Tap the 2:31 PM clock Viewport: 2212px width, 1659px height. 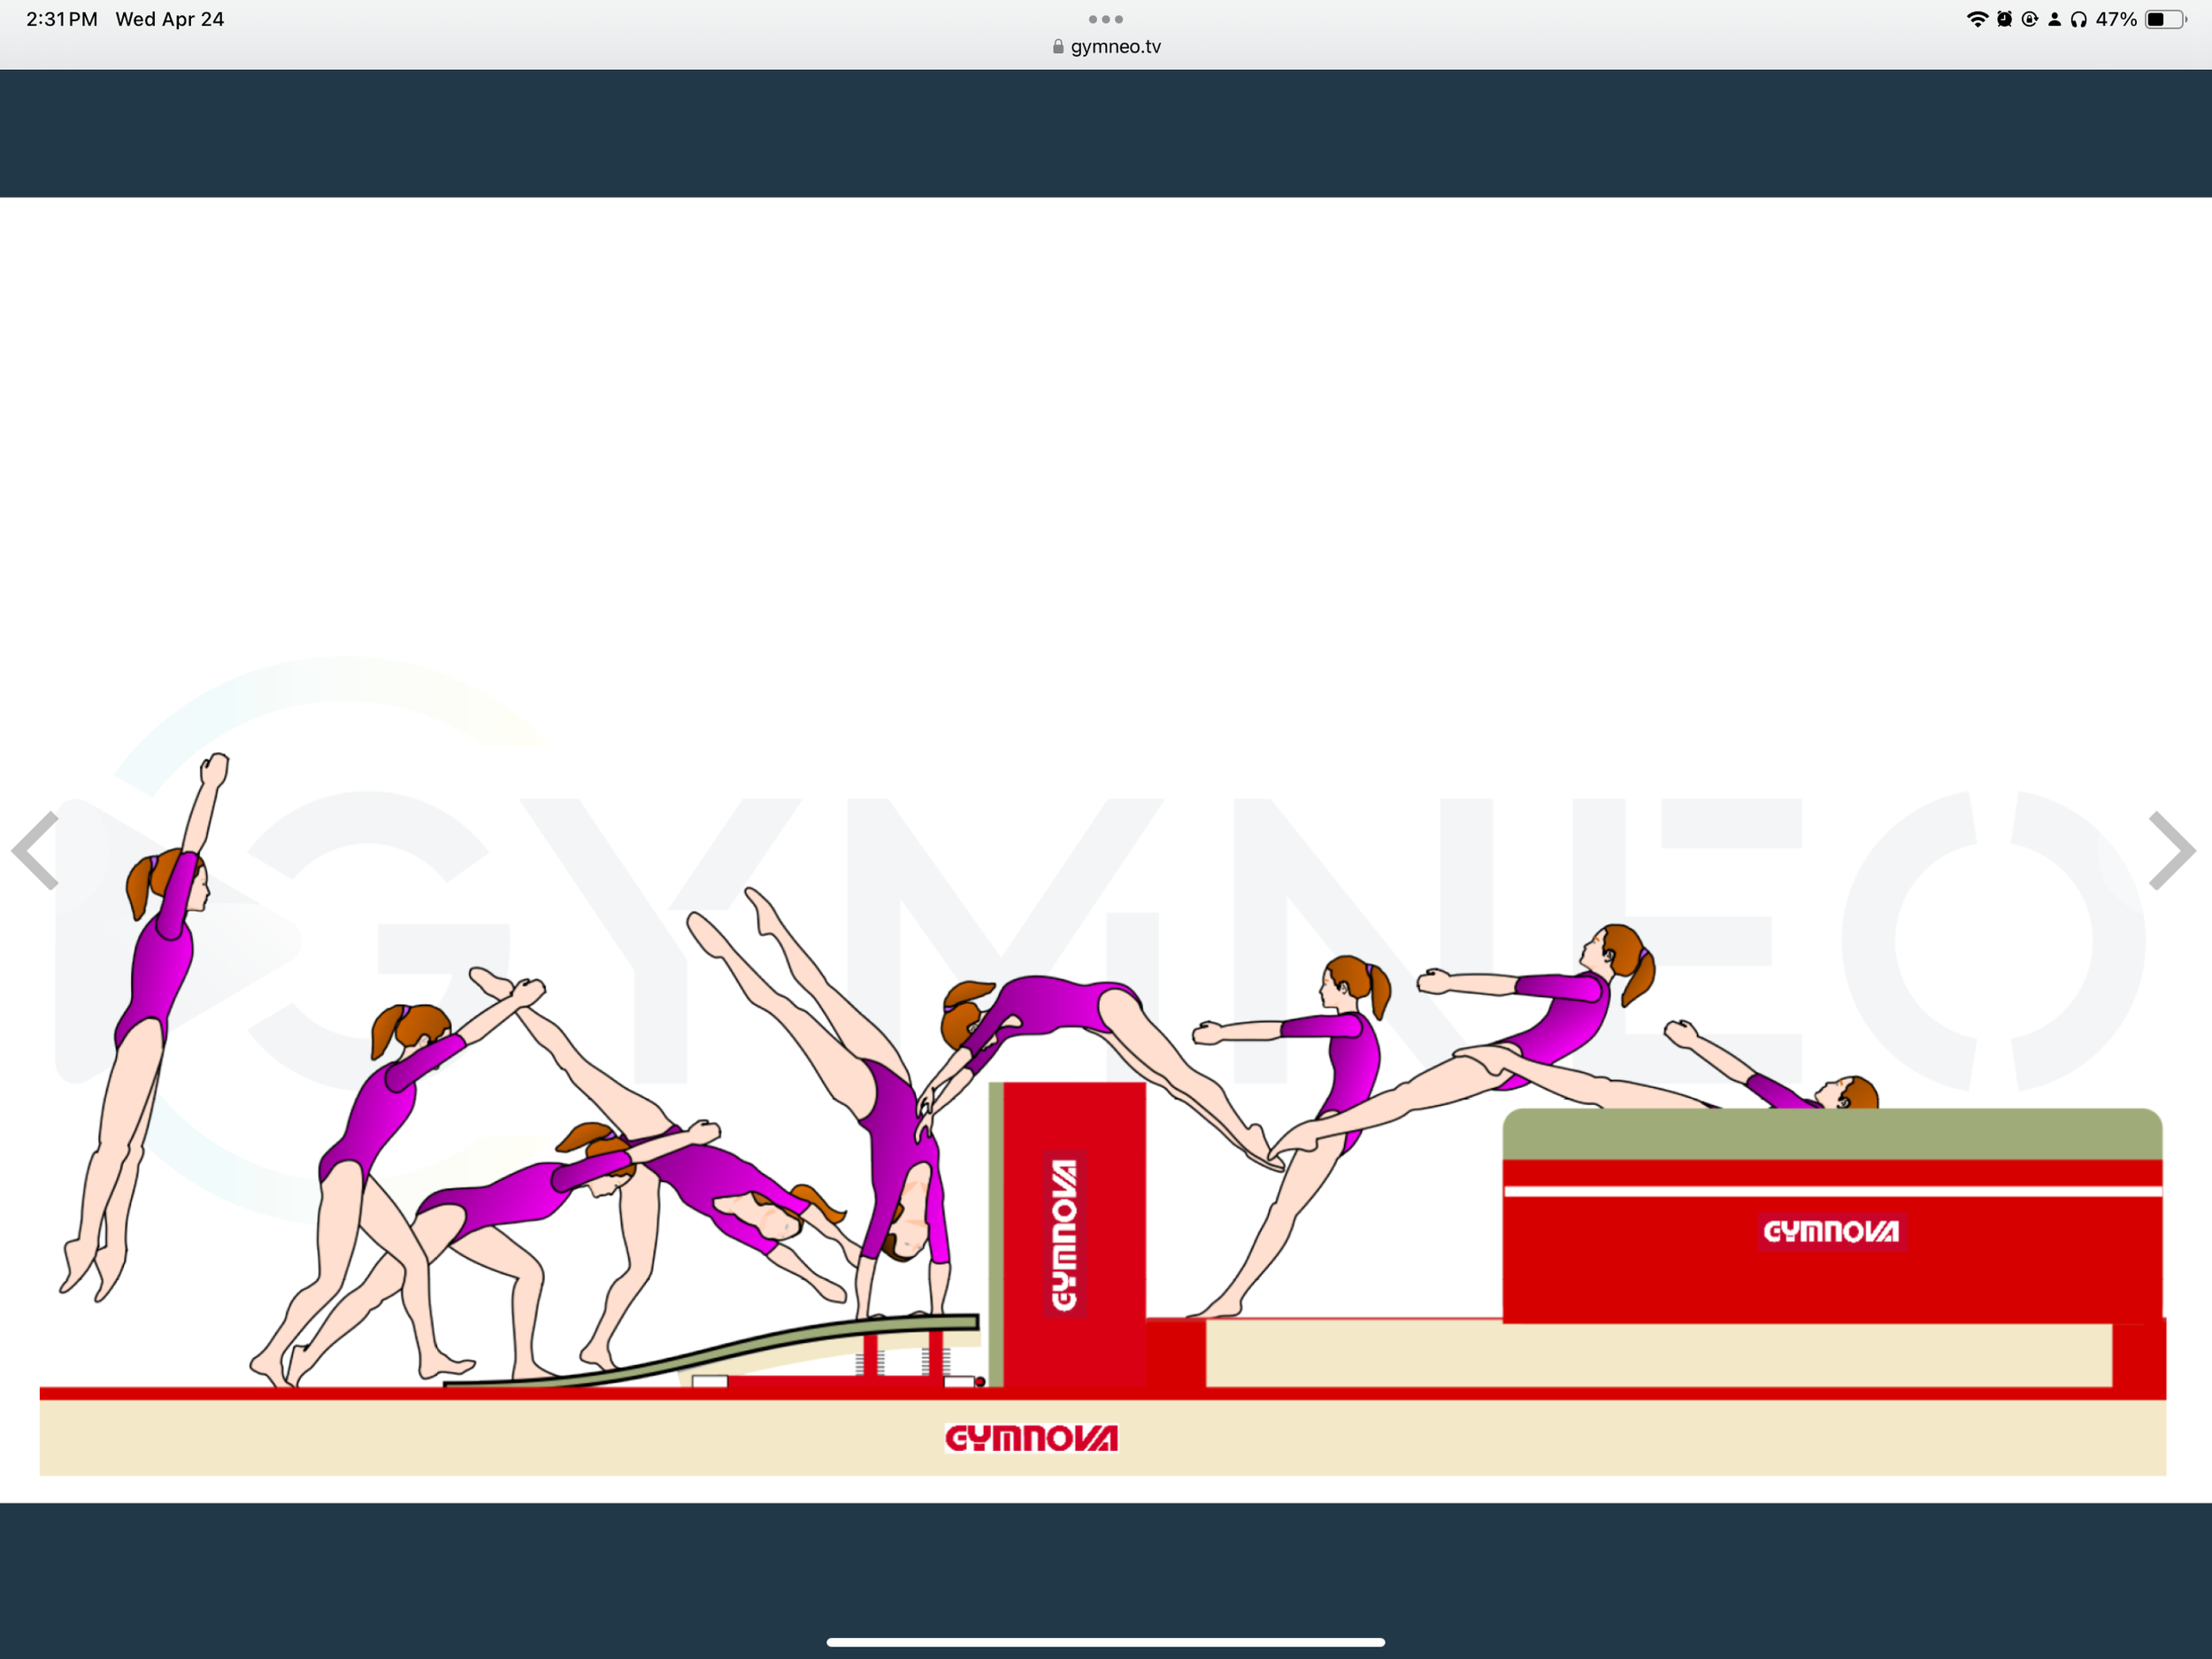click(62, 19)
